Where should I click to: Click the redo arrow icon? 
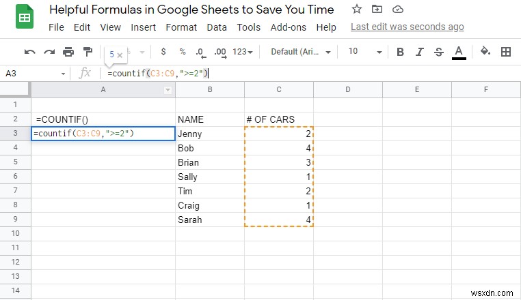(49, 52)
